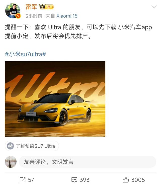Tap the orange verified V badge
This screenshot has height=185, width=161.
pyautogui.click(x=18, y=16)
